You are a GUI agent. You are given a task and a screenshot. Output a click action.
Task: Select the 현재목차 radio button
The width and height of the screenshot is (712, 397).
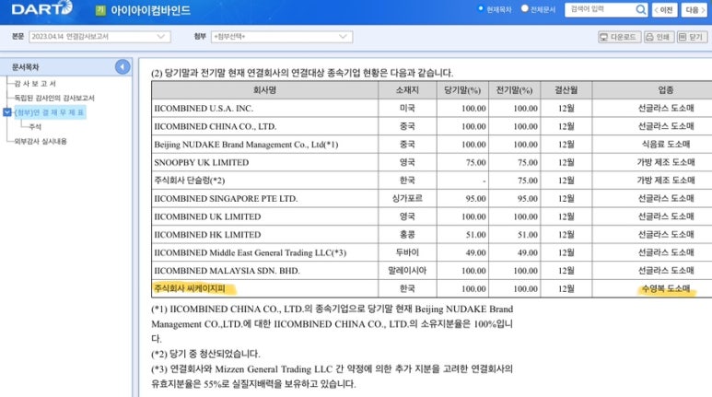481,8
